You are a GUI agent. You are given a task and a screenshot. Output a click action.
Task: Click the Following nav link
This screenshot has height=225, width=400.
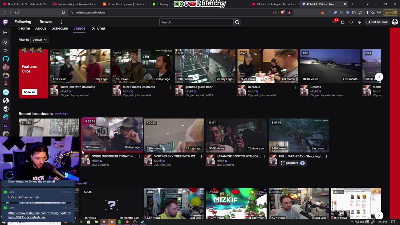23,22
